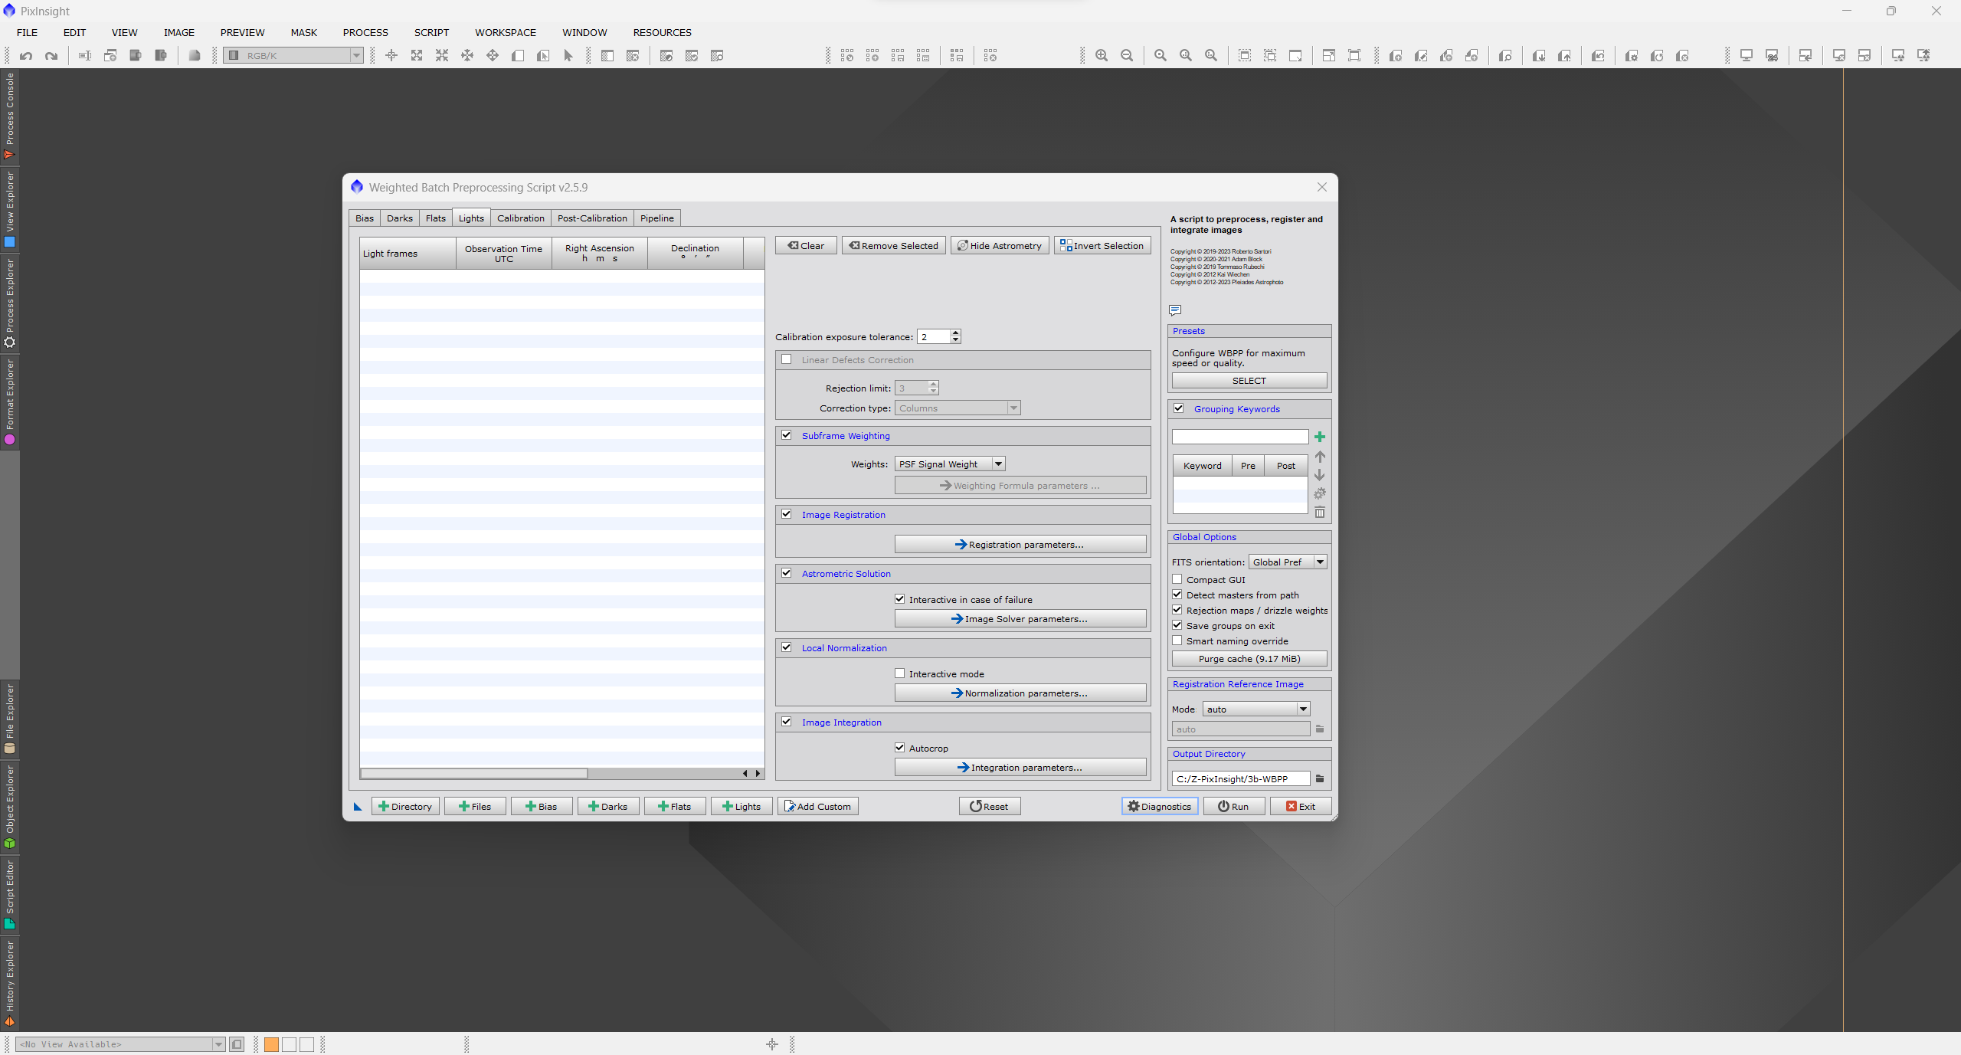1961x1055 pixels.
Task: Click the trash icon beside the keywords list
Action: (x=1320, y=513)
